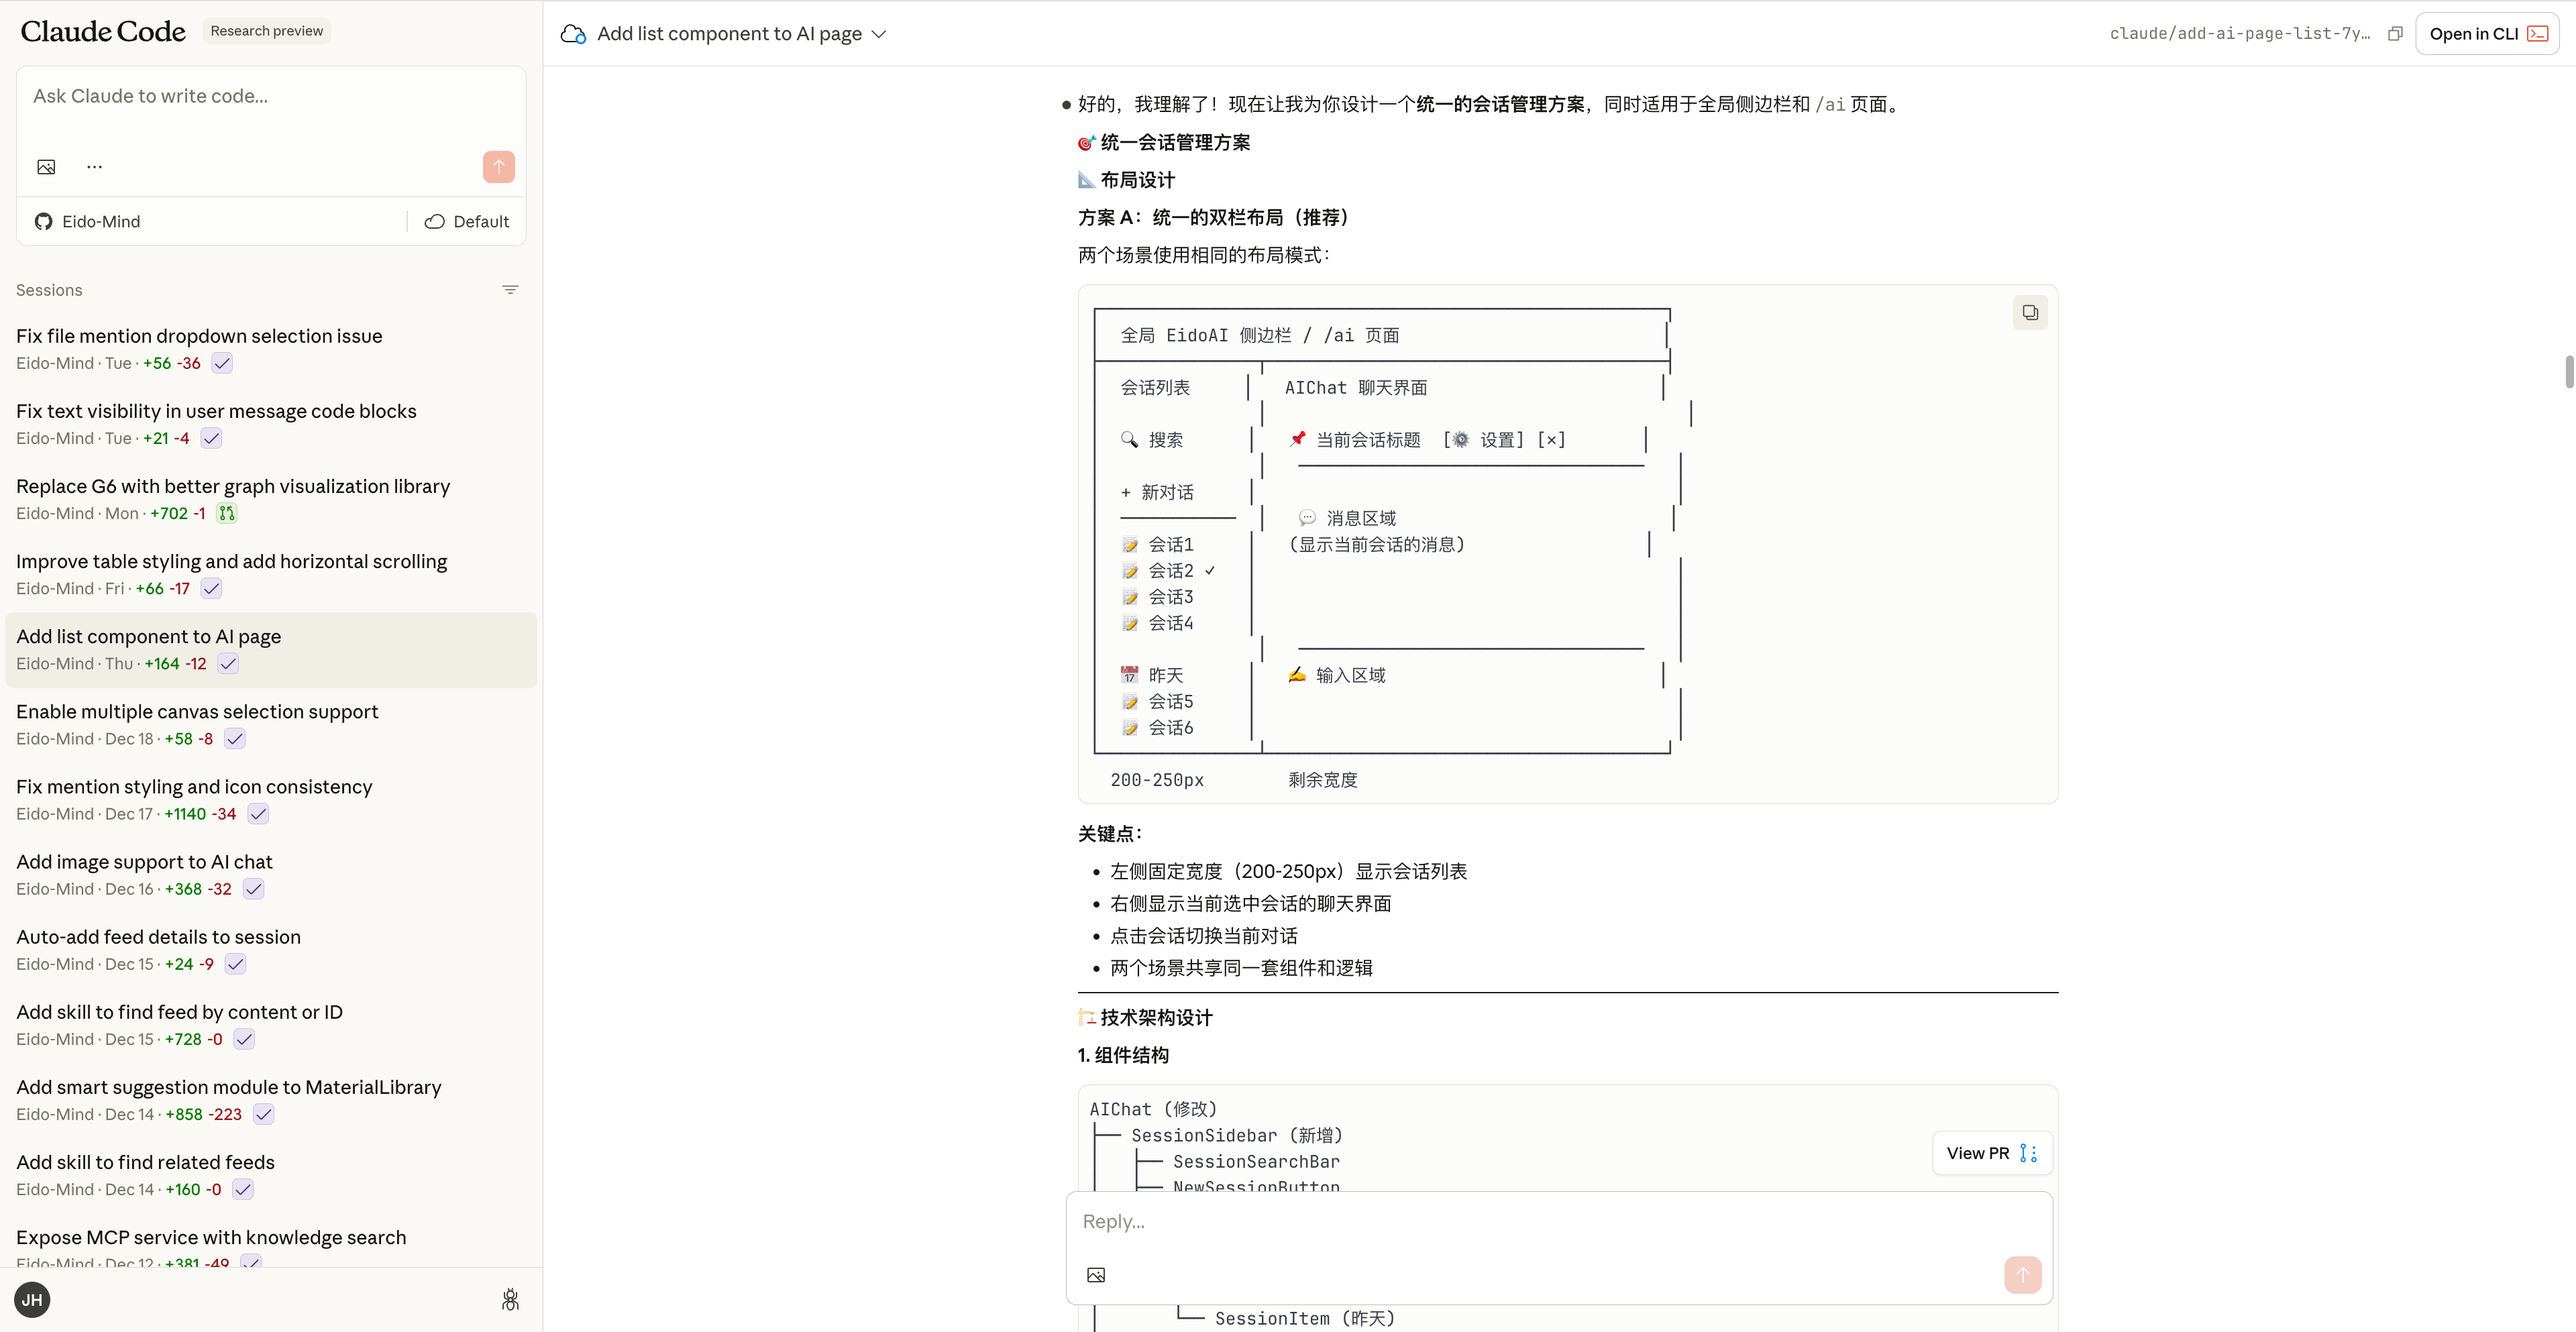
Task: Toggle check on Enable multiple canvas session
Action: tap(234, 739)
